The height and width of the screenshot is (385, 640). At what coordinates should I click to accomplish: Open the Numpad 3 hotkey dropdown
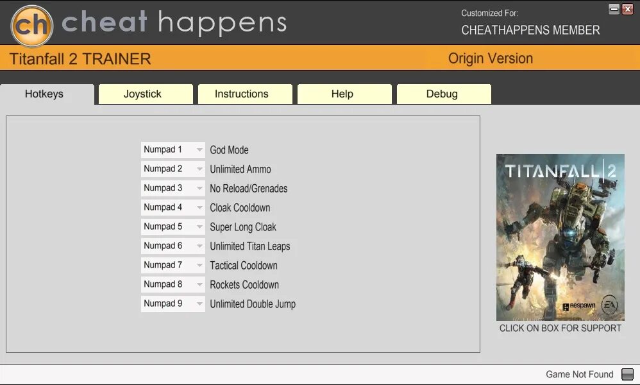click(x=173, y=188)
